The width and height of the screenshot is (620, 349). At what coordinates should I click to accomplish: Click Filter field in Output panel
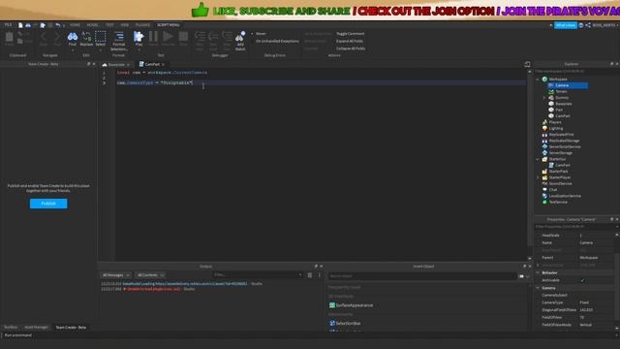258,275
